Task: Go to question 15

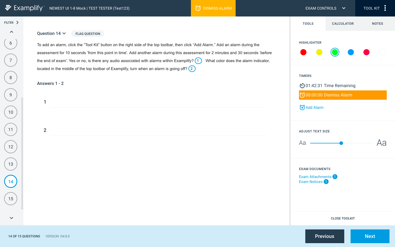Action: click(x=11, y=199)
